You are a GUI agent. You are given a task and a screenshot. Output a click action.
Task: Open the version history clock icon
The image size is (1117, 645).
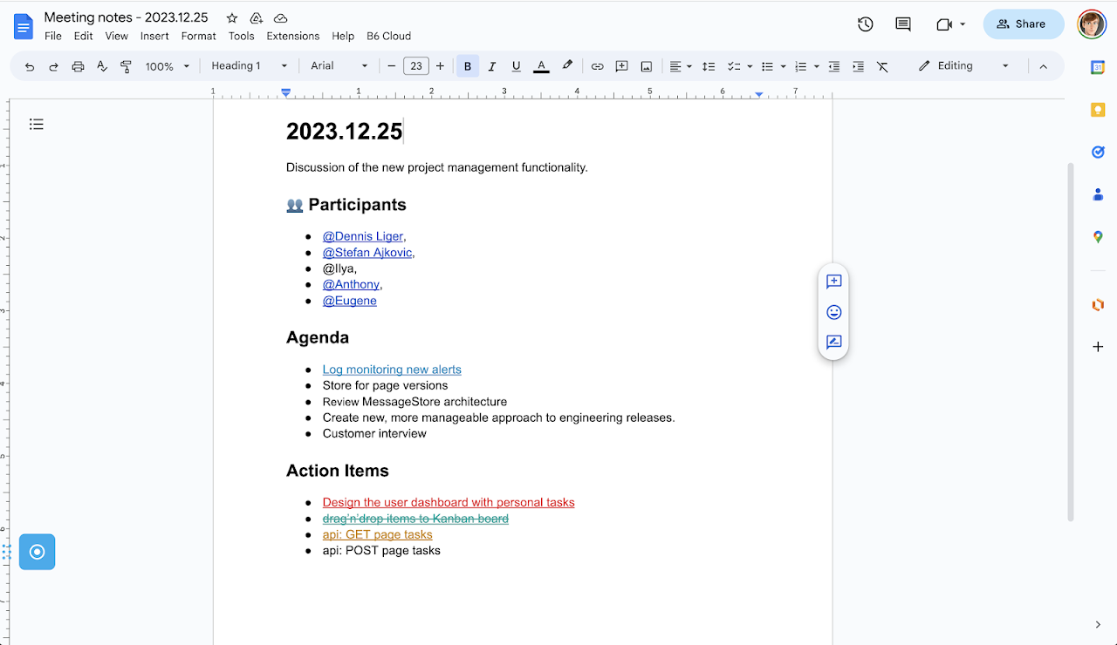(866, 24)
